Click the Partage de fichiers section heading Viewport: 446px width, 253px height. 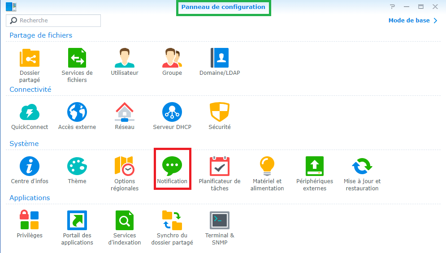(x=41, y=35)
